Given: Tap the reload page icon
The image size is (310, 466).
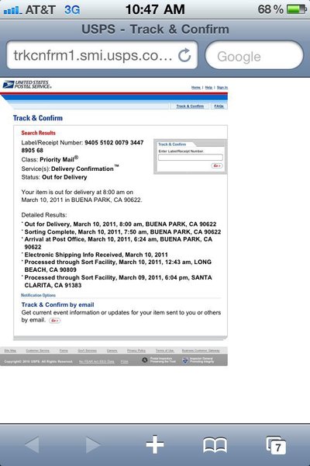Looking at the screenshot, I should 184,55.
